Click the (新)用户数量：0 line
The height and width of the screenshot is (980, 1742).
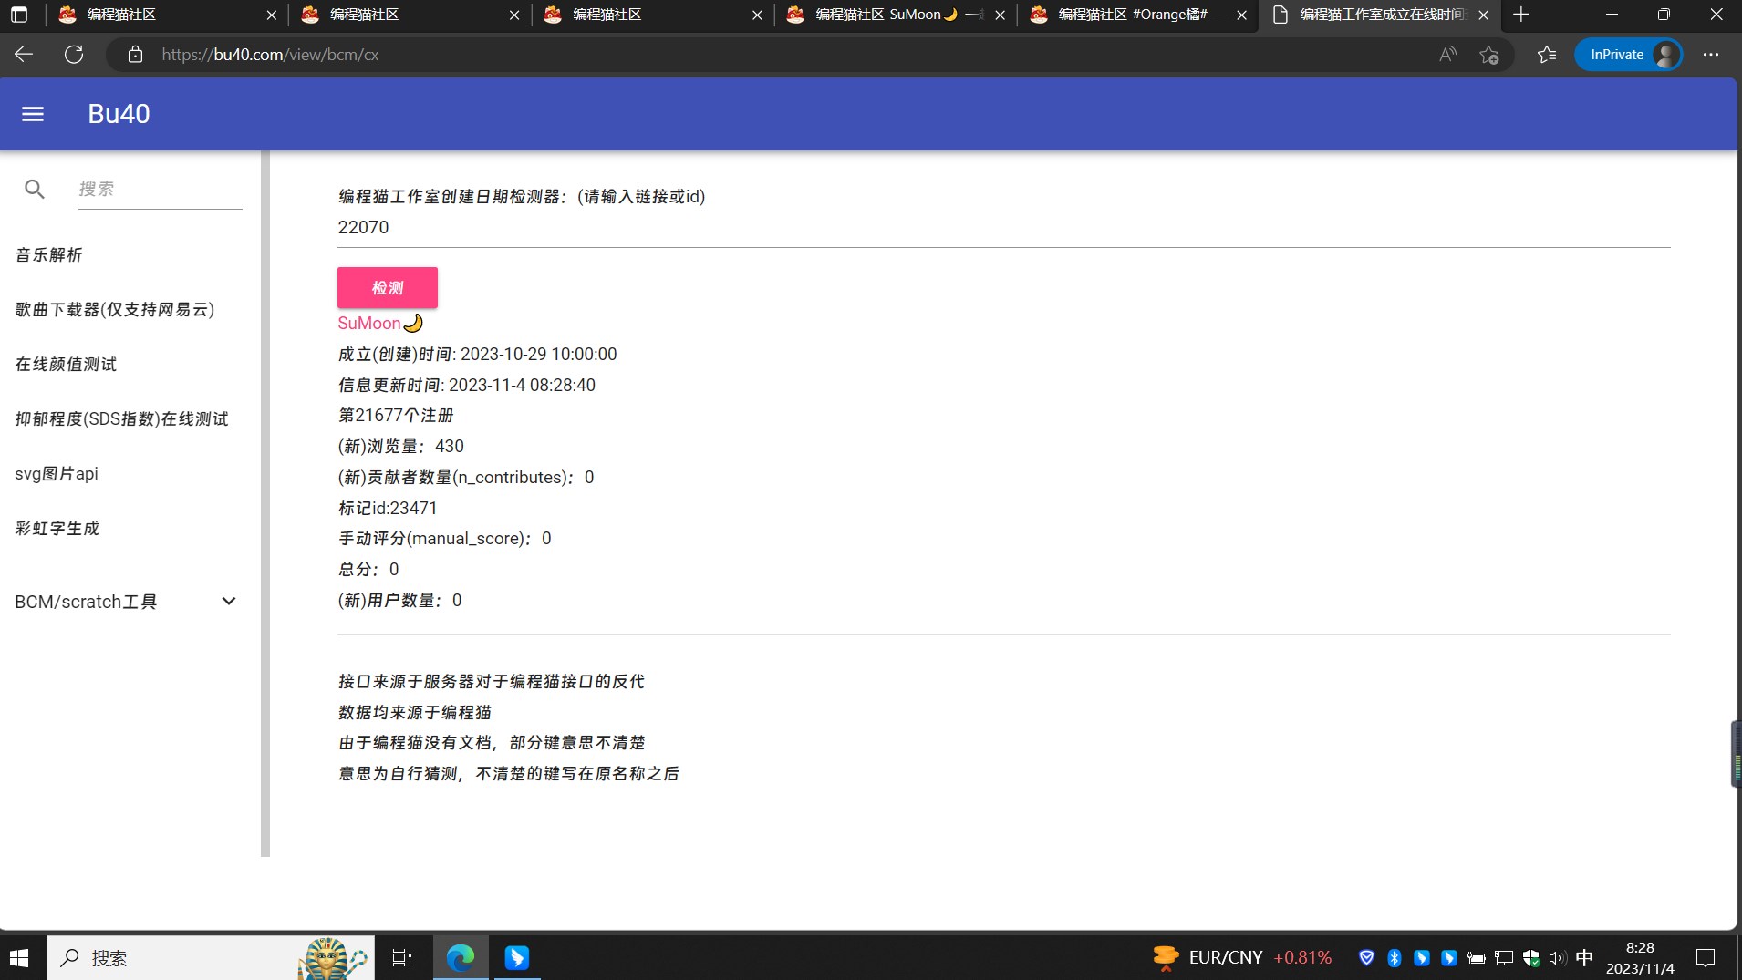(x=399, y=601)
